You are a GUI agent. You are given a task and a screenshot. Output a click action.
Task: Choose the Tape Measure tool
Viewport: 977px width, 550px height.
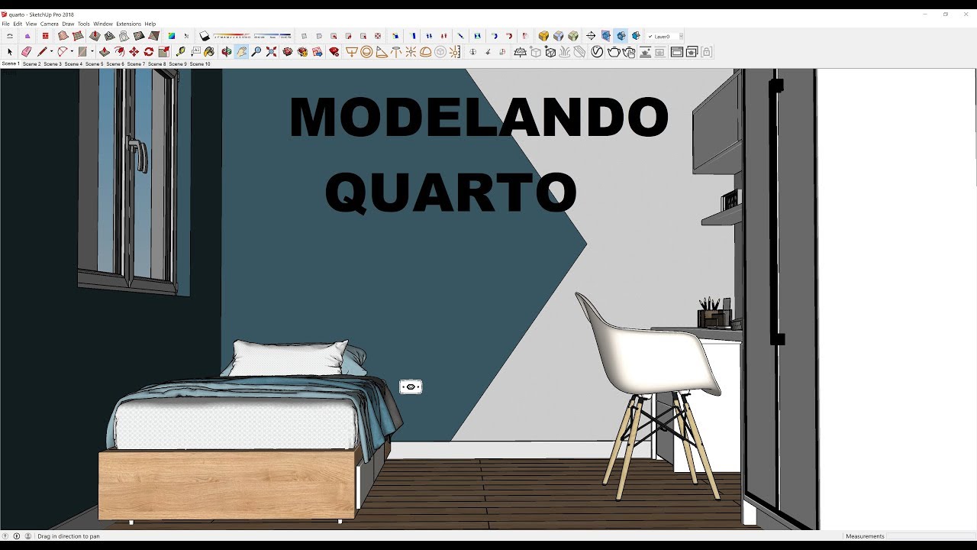(x=180, y=52)
